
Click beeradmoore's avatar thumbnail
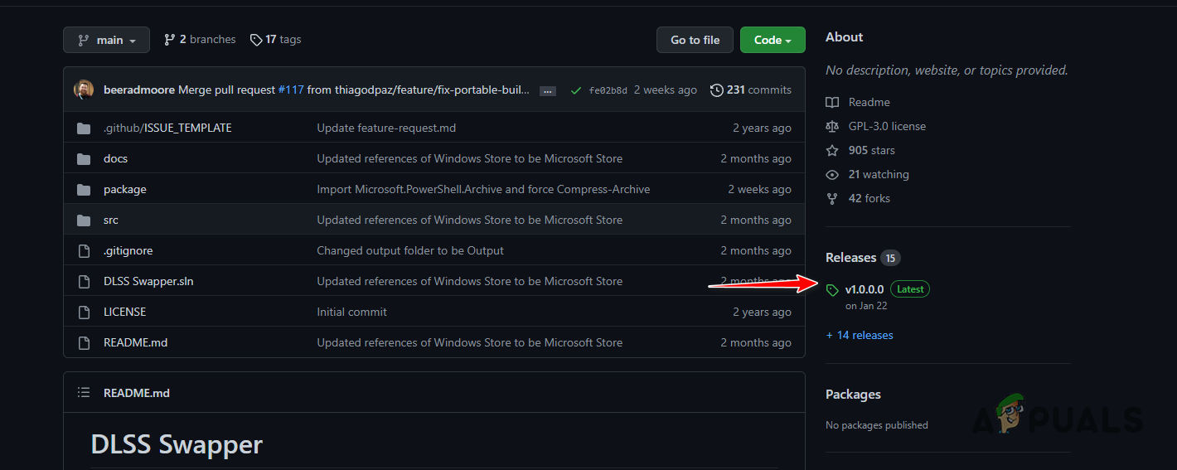[x=84, y=90]
